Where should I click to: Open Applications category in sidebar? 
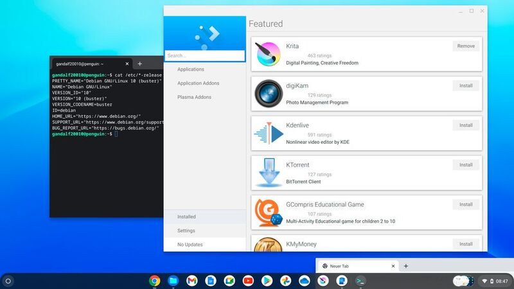pos(191,69)
